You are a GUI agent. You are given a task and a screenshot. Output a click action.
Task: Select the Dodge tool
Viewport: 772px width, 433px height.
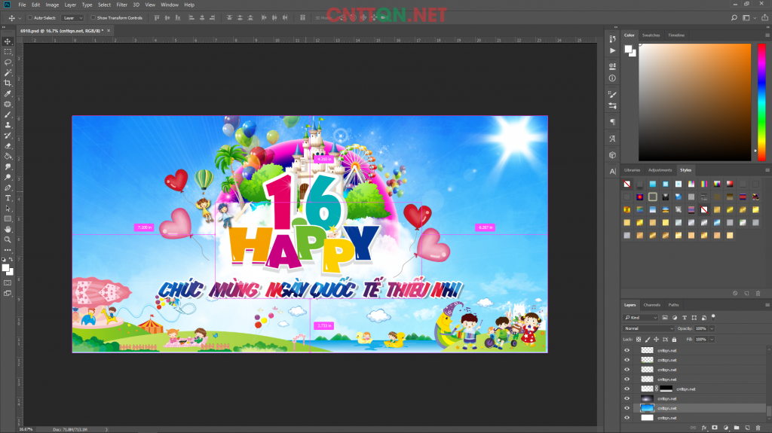pos(8,177)
